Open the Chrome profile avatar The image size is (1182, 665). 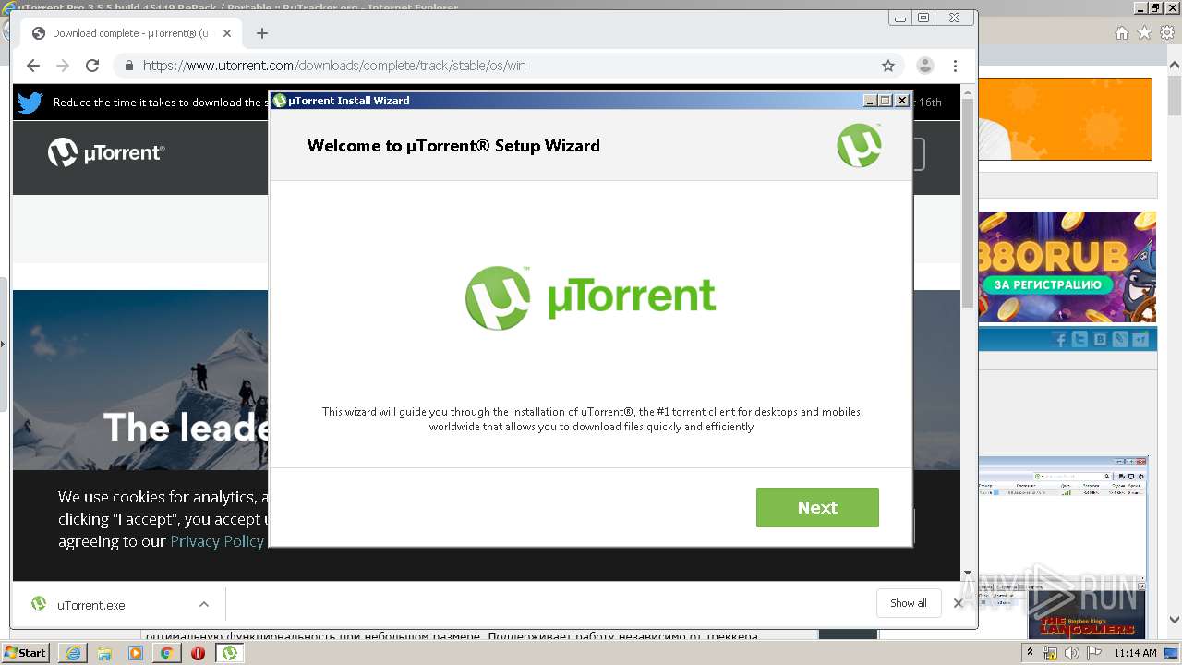tap(924, 66)
